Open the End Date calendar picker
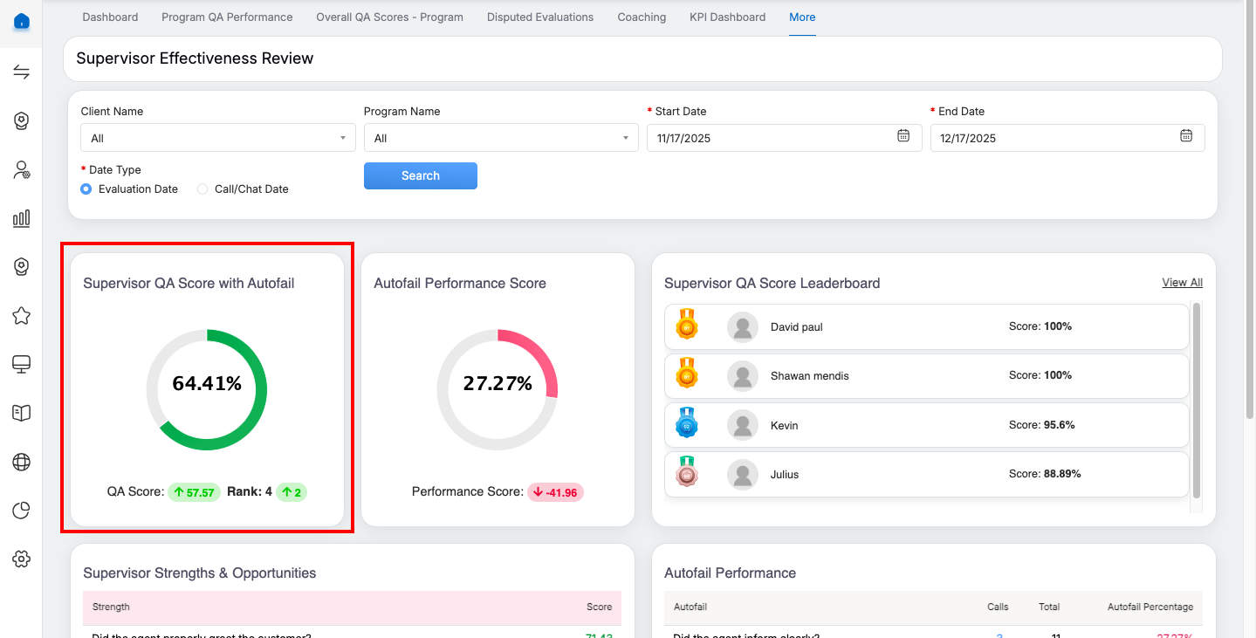 1186,136
